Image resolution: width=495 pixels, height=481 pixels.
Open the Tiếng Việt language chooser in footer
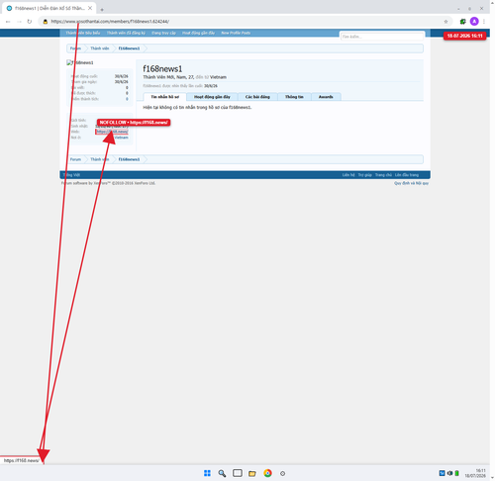[71, 175]
